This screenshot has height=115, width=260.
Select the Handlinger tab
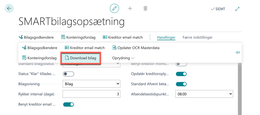(x=166, y=38)
